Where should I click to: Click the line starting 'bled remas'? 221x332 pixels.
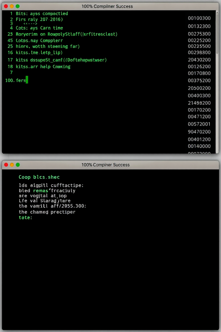tap(47, 191)
